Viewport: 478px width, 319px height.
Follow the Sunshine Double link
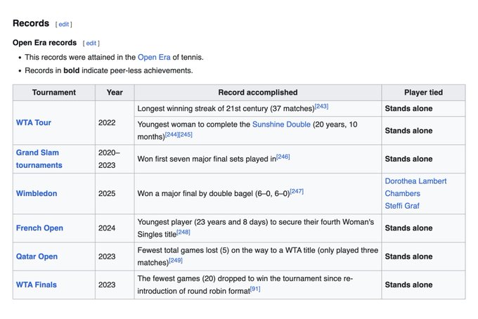(x=281, y=124)
